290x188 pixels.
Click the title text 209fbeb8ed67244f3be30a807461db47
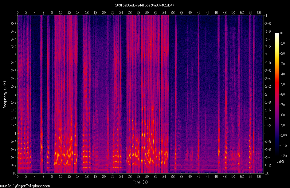[145, 5]
